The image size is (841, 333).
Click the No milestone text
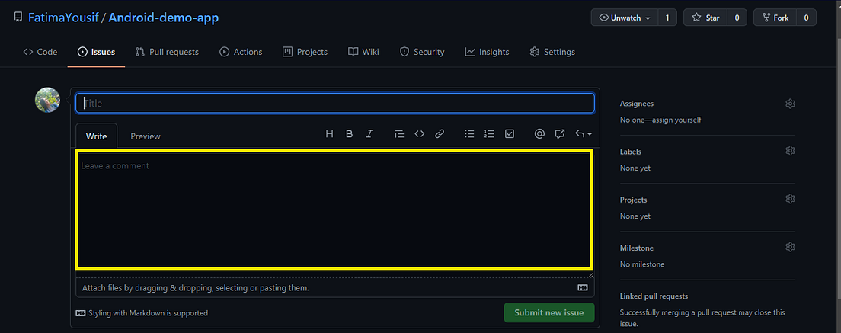(x=642, y=264)
